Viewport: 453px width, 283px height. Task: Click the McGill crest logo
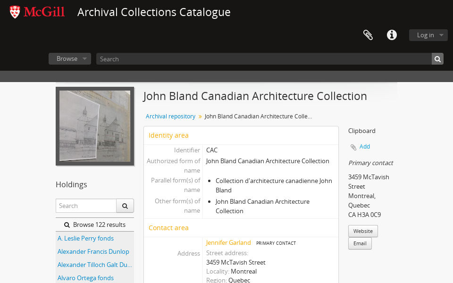(x=15, y=12)
